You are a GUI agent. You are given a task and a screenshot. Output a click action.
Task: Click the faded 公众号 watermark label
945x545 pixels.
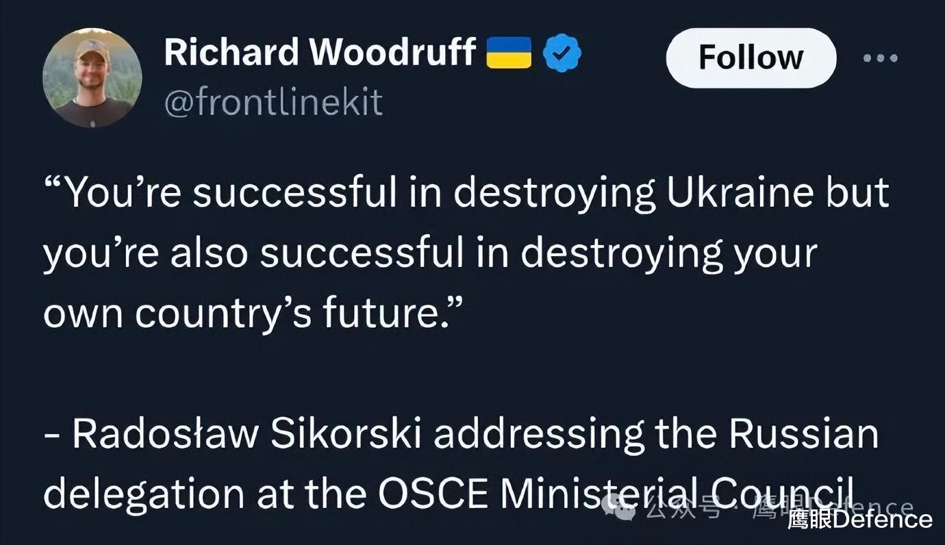[685, 509]
